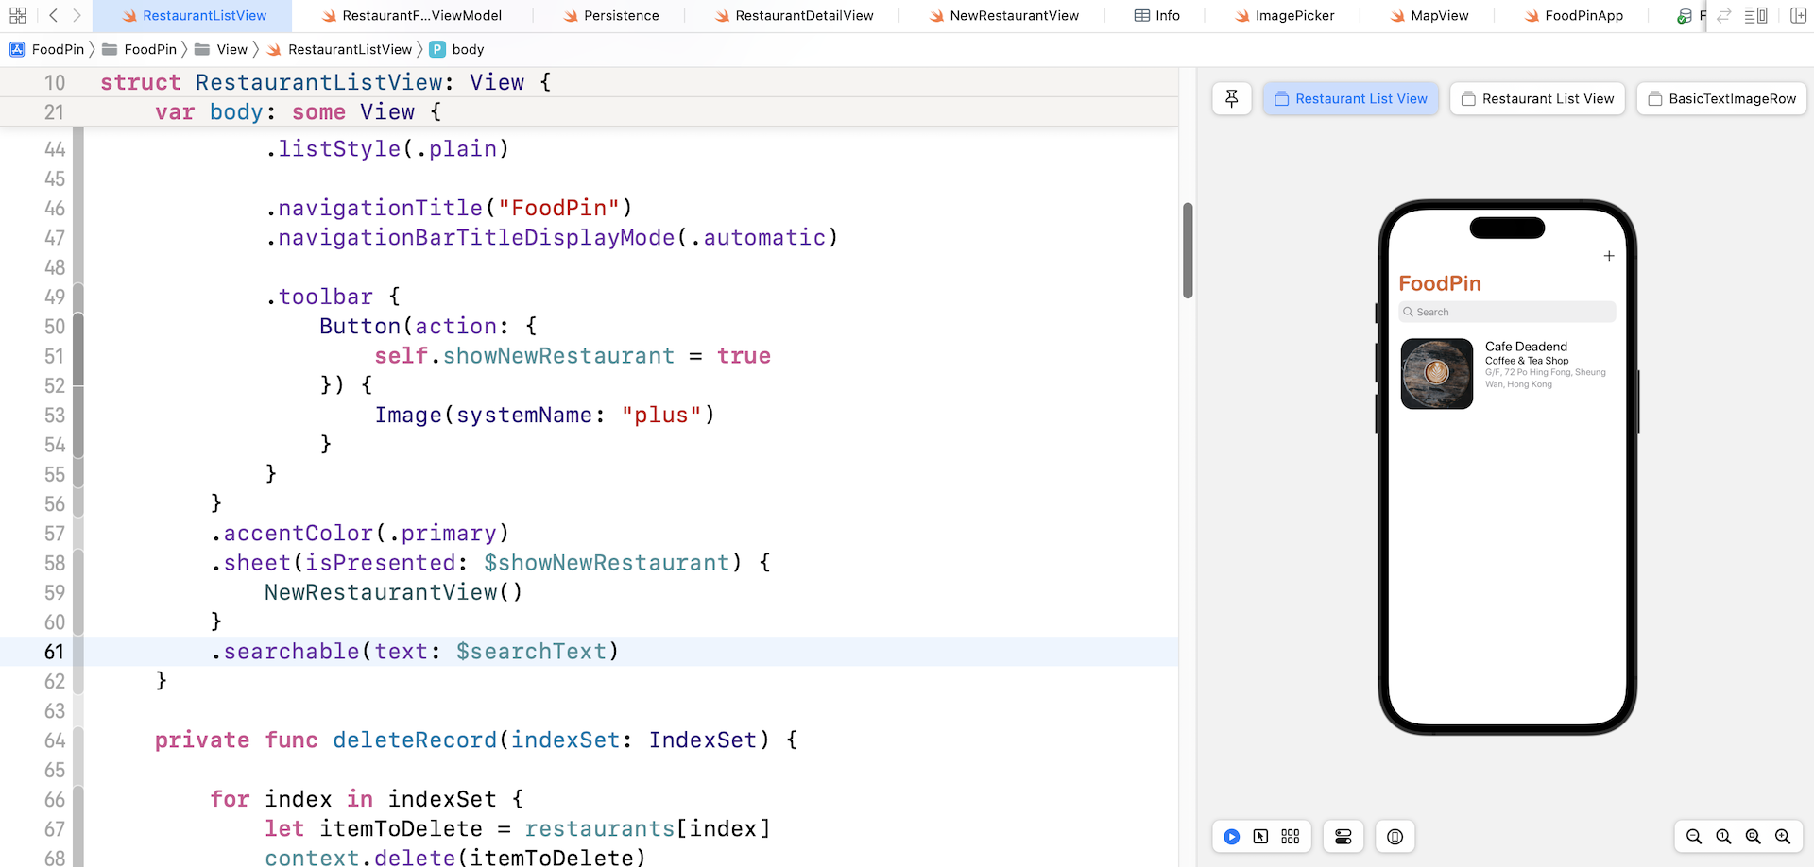Zoom out the preview canvas
The height and width of the screenshot is (867, 1814).
(1693, 837)
